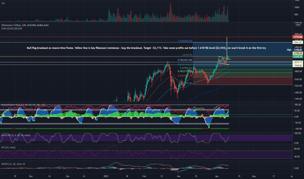Click the 2541.61 price axis label
Image resolution: width=304 pixels, height=179 pixels.
point(298,42)
